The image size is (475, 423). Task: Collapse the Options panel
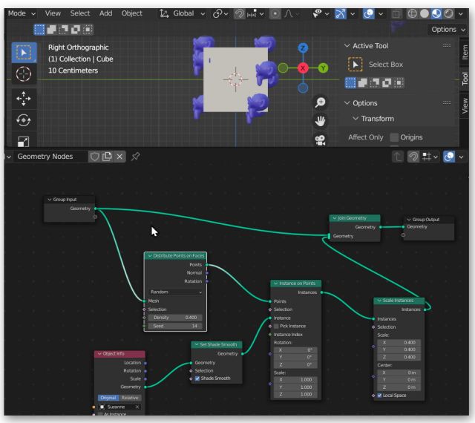[347, 103]
